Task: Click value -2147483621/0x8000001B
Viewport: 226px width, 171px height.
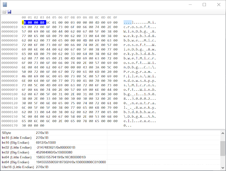Action: click(x=56, y=147)
